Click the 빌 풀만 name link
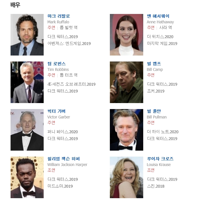The width and height of the screenshot is (202, 205). (154, 111)
